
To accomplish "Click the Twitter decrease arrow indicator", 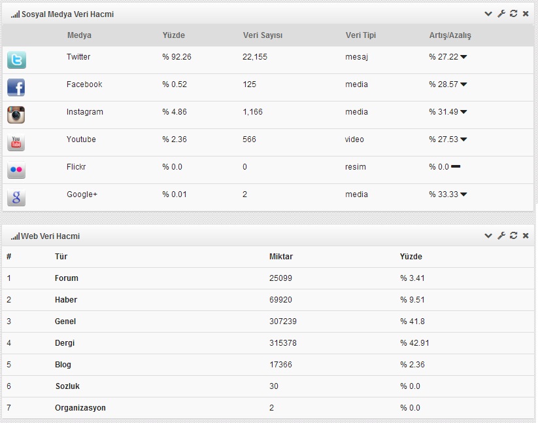I will [x=463, y=57].
